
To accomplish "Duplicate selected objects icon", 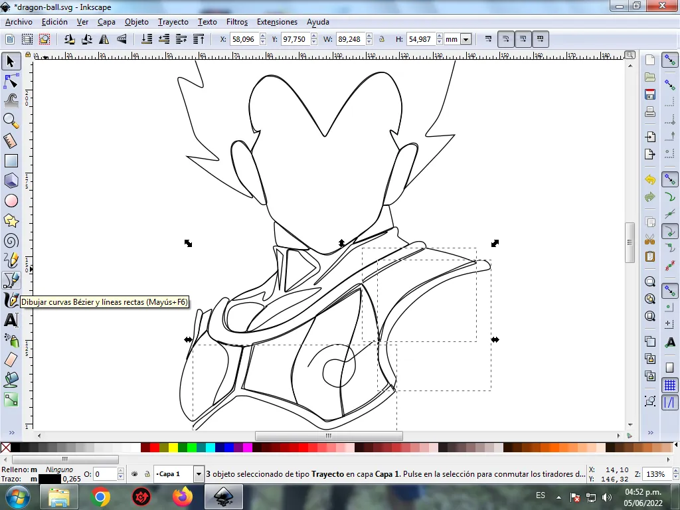I will pos(649,341).
